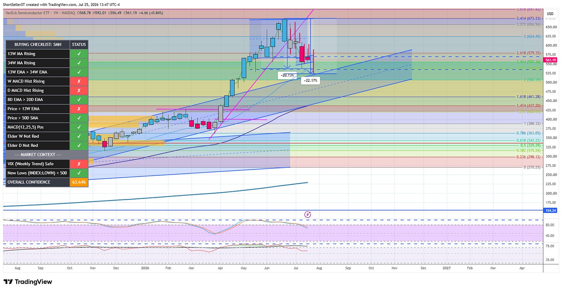Viewport: 562px width, 291px height.
Task: Click the 63.64% confidence value cell
Action: pyautogui.click(x=79, y=182)
